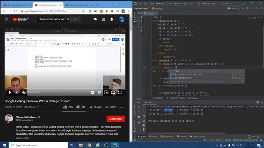Open the Event Log
The width and height of the screenshot is (264, 148).
(x=254, y=136)
